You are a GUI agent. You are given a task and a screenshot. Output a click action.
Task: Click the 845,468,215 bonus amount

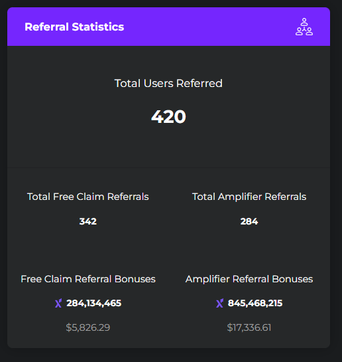point(255,303)
